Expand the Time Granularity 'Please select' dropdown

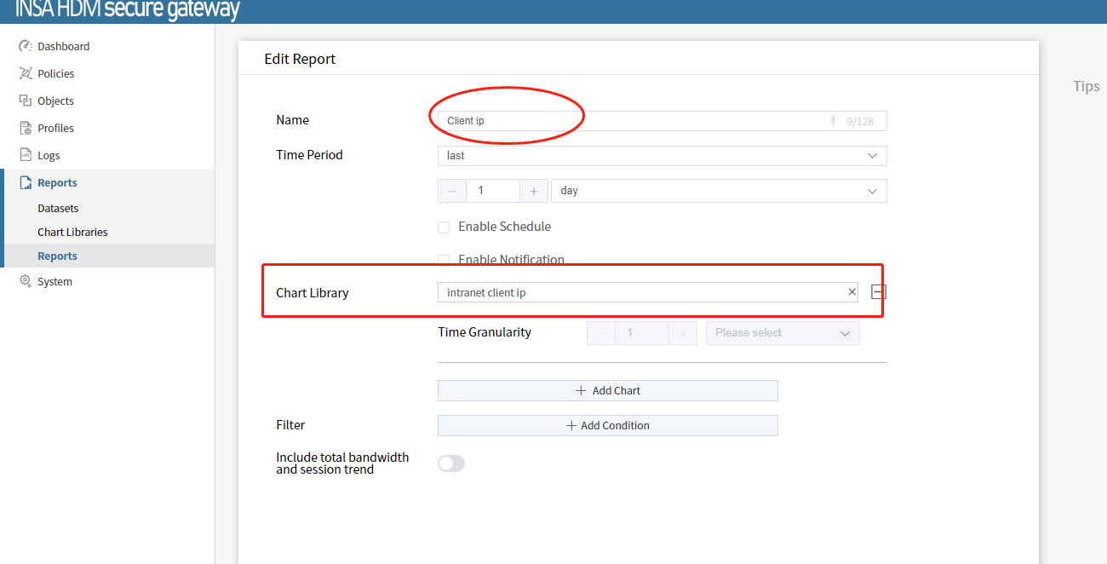pyautogui.click(x=783, y=333)
